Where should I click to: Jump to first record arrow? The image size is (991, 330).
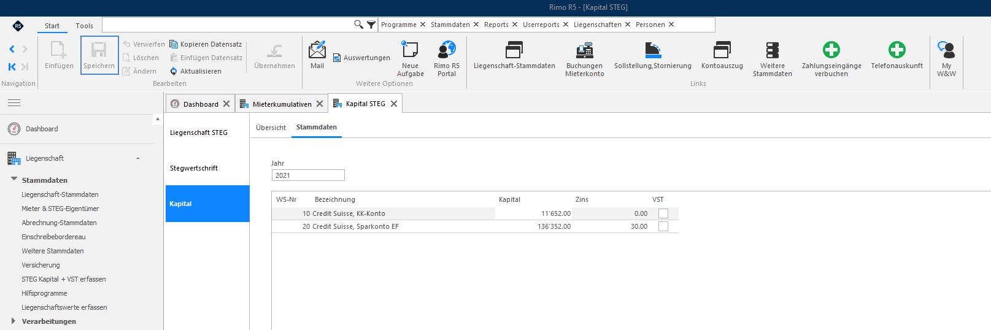pyautogui.click(x=12, y=67)
